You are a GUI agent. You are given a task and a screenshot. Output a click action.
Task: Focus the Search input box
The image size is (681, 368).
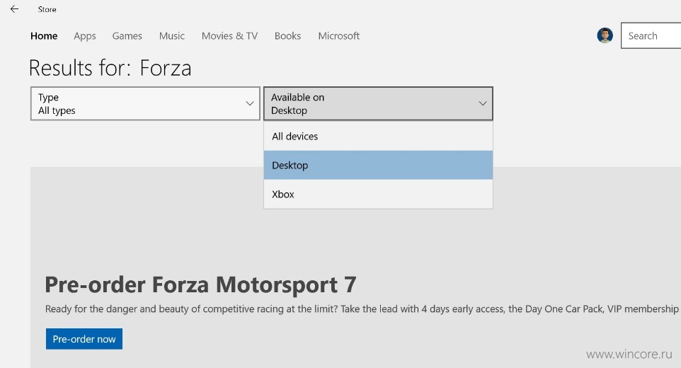pyautogui.click(x=651, y=35)
